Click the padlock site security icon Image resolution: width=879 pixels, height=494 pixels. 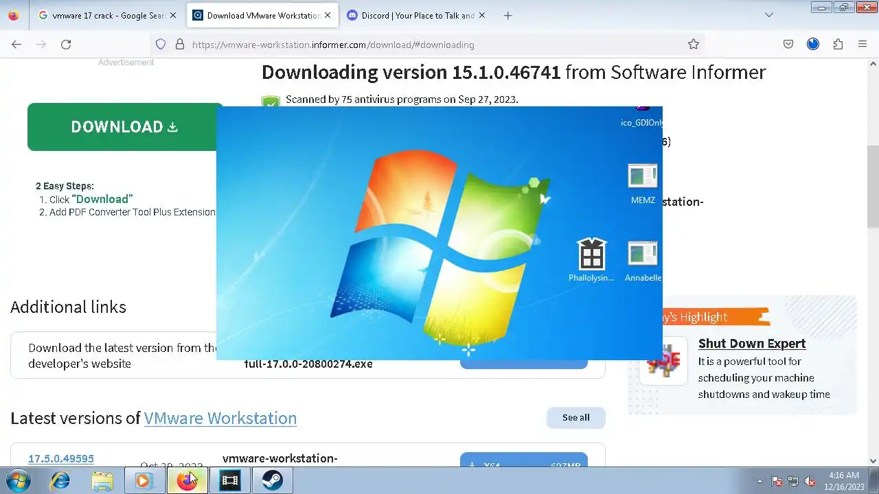[180, 44]
